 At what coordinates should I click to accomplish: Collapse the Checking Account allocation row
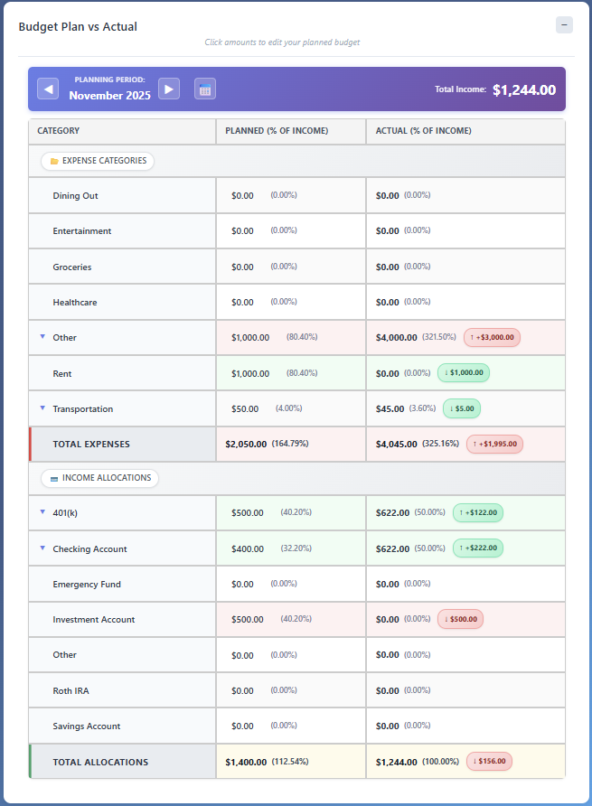click(x=42, y=548)
